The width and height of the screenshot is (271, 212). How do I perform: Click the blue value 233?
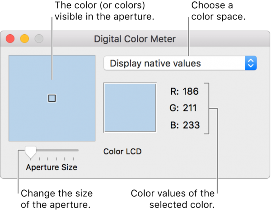(191, 125)
